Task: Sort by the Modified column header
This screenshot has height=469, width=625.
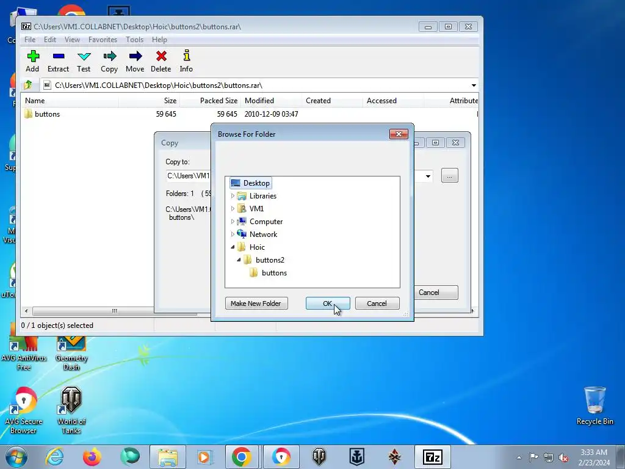Action: (272, 101)
